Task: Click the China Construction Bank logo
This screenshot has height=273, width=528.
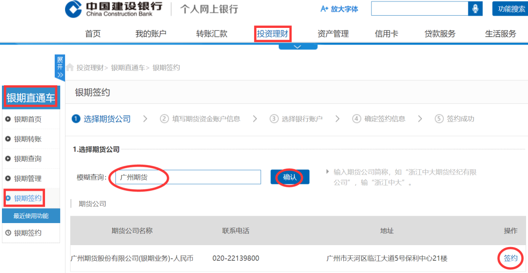Action: [x=113, y=9]
